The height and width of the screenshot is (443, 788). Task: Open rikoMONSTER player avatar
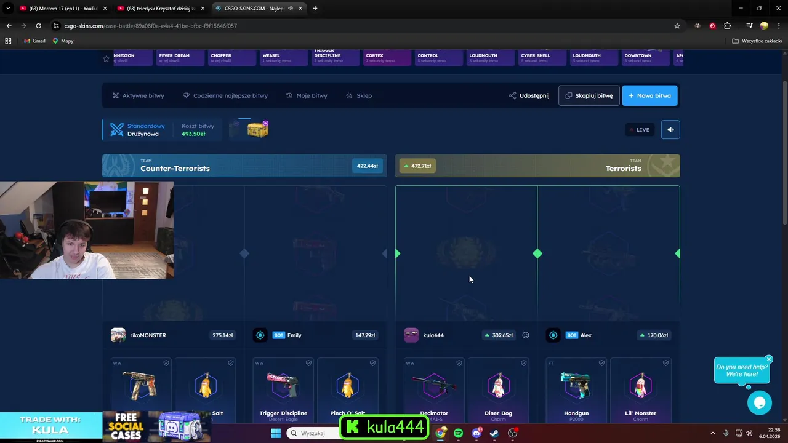pyautogui.click(x=118, y=335)
